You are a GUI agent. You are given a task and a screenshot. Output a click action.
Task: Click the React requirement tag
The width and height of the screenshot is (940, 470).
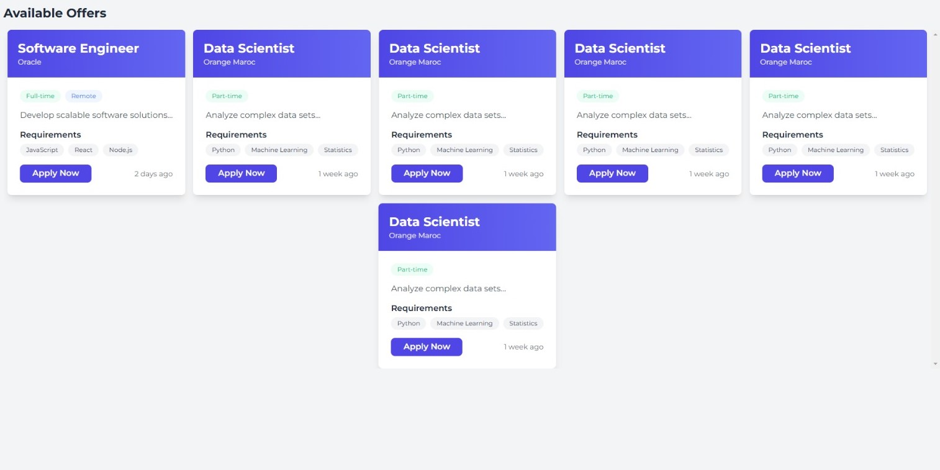pos(83,150)
